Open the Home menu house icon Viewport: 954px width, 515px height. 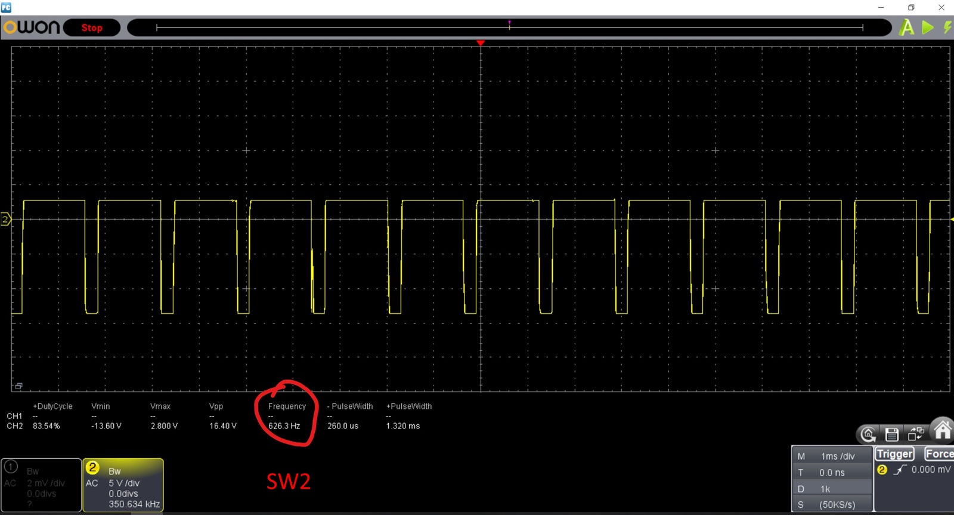(943, 430)
